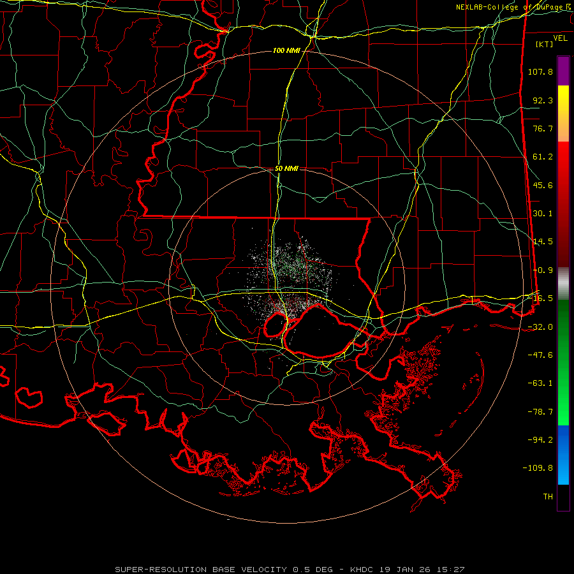Select the -16.5 legend value
574x574 pixels.
[x=540, y=298]
